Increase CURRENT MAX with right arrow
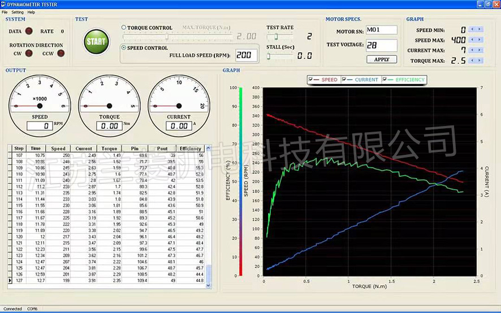The width and height of the screenshot is (501, 313). 480,50
